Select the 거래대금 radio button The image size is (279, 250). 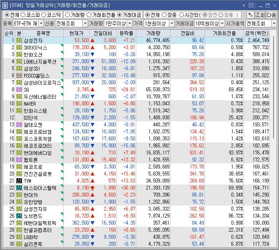(x=119, y=15)
